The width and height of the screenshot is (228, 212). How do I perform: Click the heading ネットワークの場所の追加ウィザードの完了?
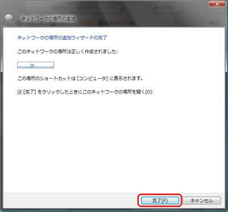[62, 38]
